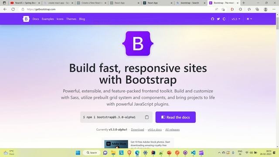Open the All releases link
The width and height of the screenshot is (279, 157).
pyautogui.click(x=173, y=130)
